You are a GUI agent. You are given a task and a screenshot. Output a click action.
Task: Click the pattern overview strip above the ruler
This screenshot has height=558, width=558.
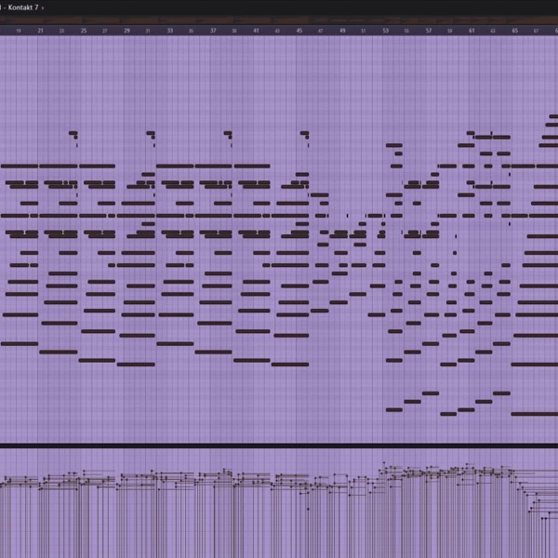click(x=279, y=20)
